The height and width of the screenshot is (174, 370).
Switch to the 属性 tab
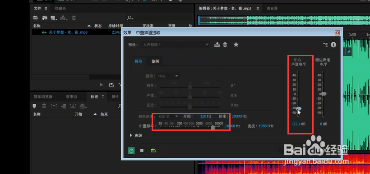point(115,97)
